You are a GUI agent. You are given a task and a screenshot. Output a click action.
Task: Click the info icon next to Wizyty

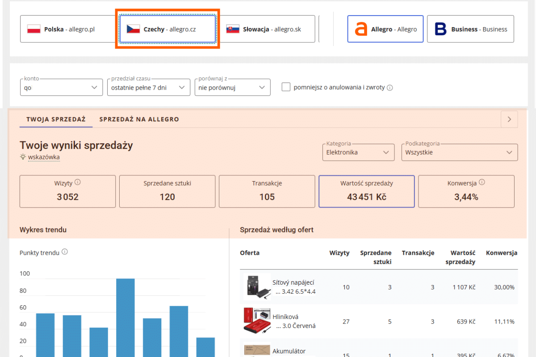[78, 182]
